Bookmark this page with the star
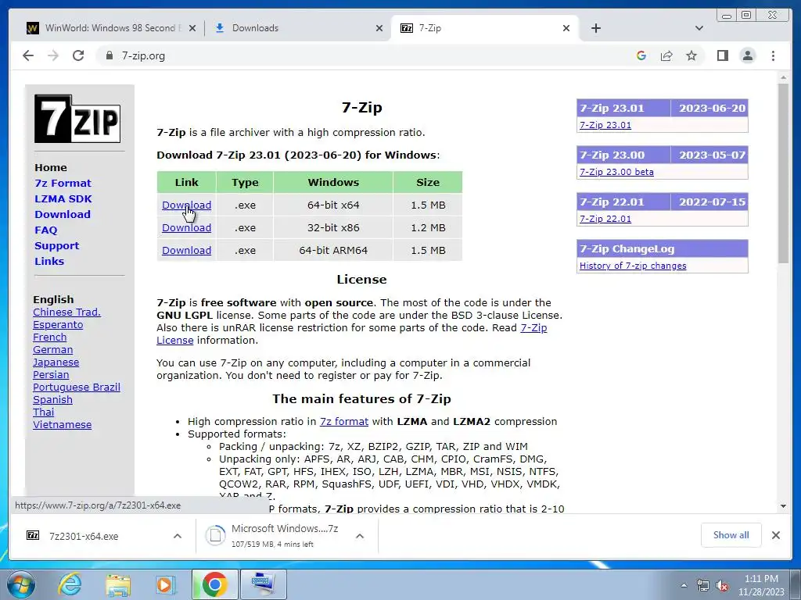Screen dimensions: 801x600 [691, 55]
